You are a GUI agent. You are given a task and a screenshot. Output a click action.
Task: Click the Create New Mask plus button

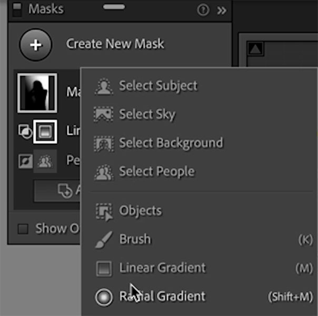coord(36,45)
